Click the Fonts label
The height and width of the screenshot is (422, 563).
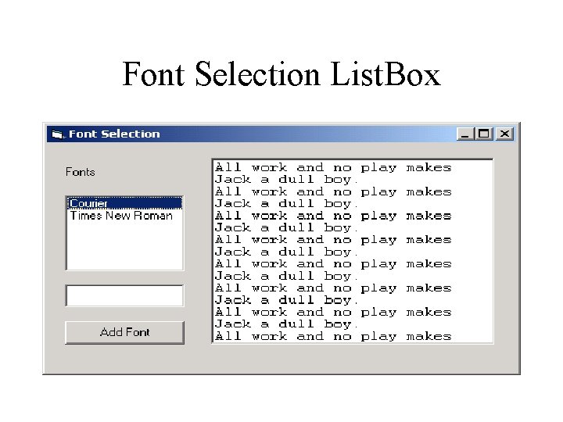coord(81,172)
